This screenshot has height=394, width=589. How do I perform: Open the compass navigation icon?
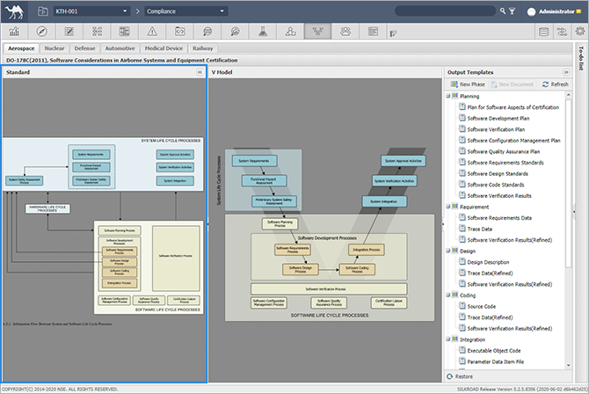(41, 32)
